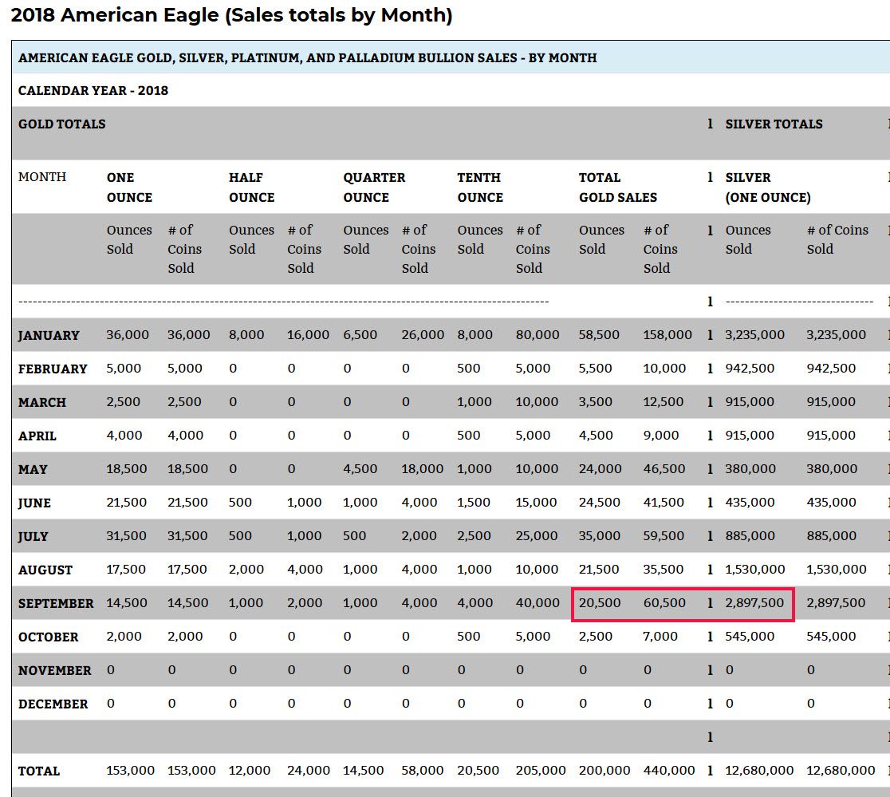Select the "JUNE" row label
Viewport: 890px width, 797px height.
pyautogui.click(x=34, y=503)
